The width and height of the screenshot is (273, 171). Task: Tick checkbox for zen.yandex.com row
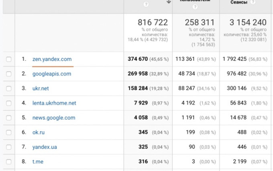coord(9,59)
